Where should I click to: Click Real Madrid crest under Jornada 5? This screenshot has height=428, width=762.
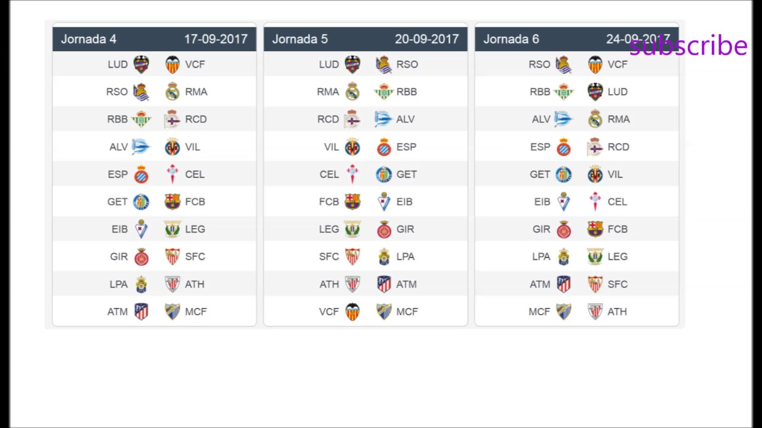[352, 92]
